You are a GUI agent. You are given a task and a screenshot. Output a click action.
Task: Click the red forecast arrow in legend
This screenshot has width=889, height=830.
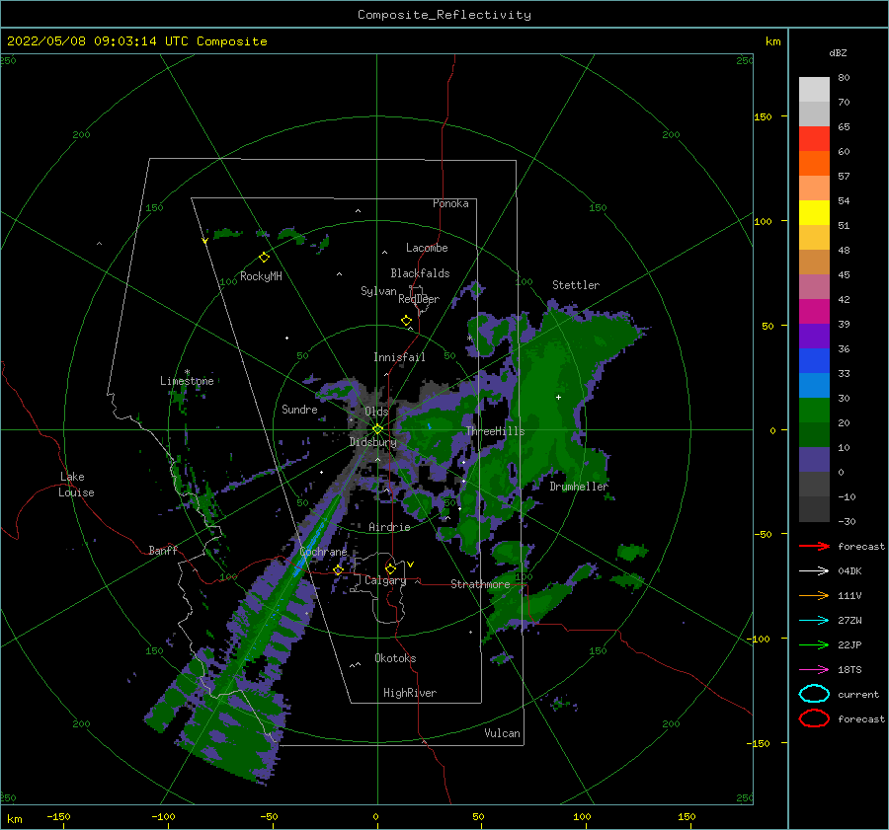coord(814,546)
